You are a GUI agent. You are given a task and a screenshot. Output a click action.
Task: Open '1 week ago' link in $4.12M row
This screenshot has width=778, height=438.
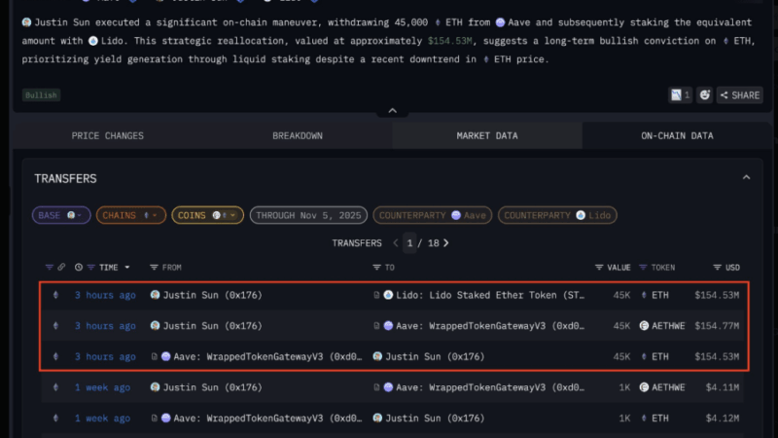pos(102,419)
